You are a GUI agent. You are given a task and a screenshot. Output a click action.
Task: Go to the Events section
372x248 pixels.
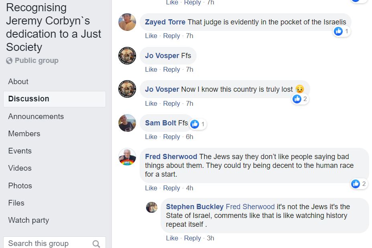coord(20,151)
